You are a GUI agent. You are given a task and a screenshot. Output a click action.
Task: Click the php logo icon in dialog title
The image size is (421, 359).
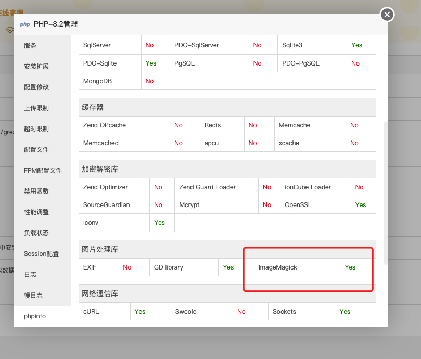24,24
